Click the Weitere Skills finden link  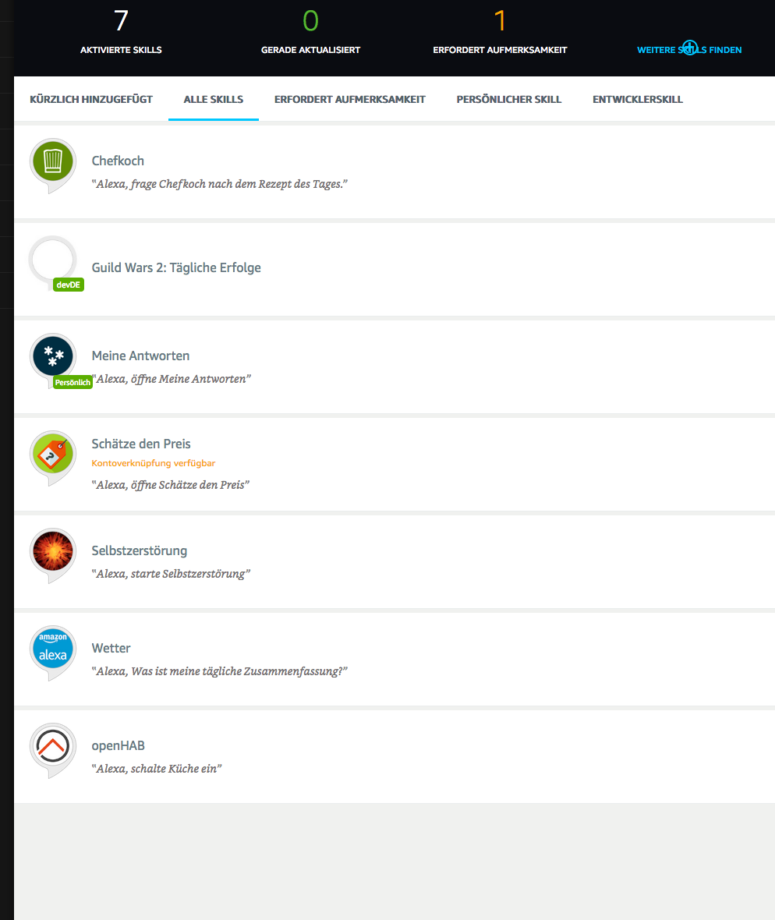click(x=689, y=50)
